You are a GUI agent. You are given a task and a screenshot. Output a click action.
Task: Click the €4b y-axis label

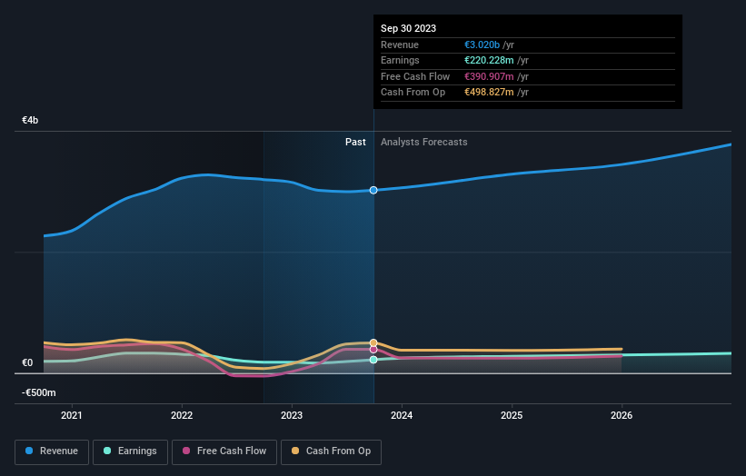pyautogui.click(x=30, y=120)
